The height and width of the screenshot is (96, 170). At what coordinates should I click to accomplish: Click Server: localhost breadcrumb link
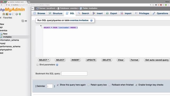47,8
